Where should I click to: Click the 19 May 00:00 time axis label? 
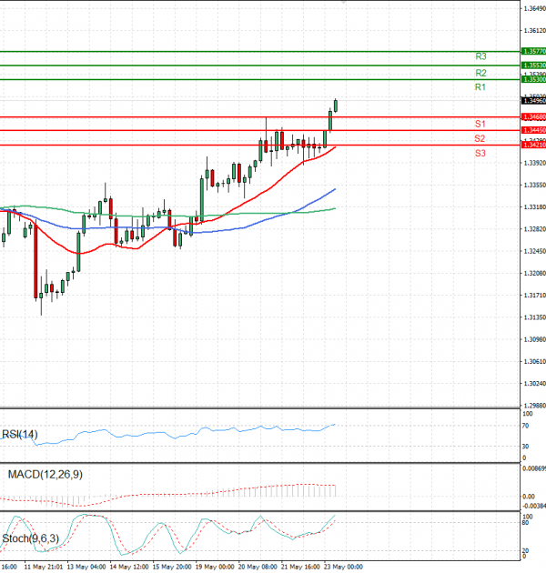[x=215, y=566]
